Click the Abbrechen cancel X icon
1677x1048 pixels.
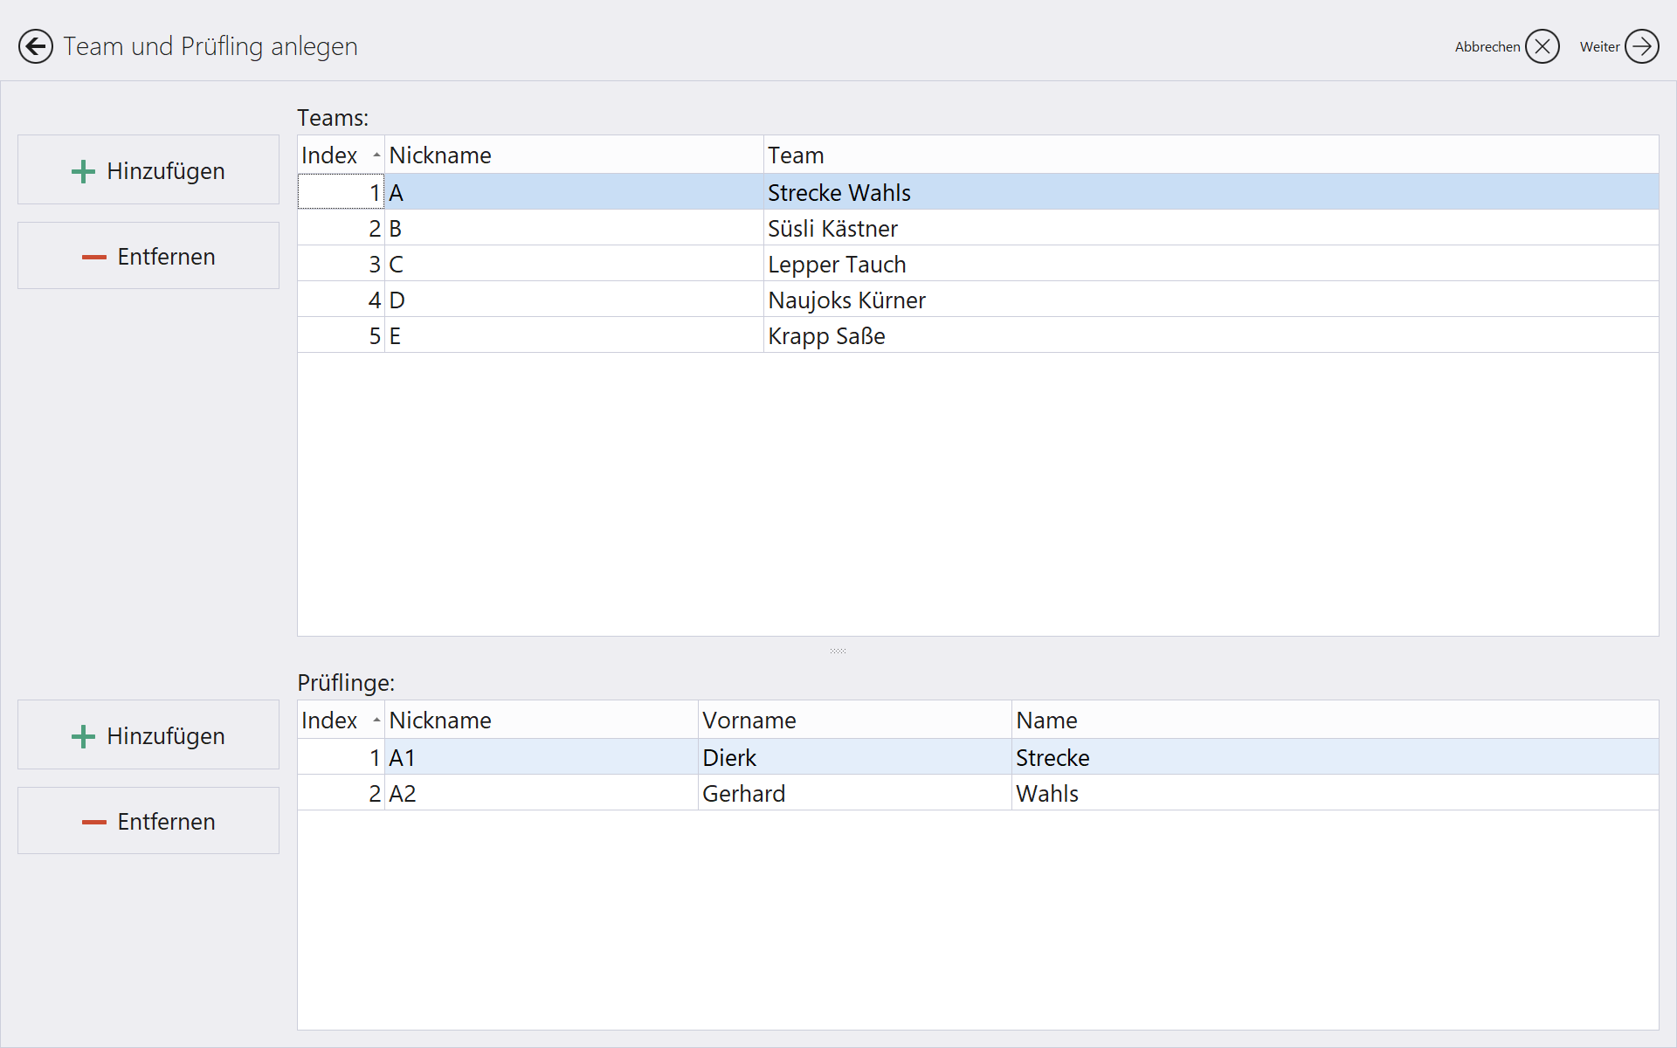pyautogui.click(x=1542, y=46)
